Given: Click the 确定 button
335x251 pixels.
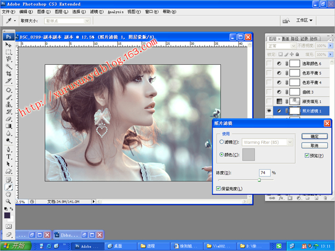Looking at the screenshot, I should pos(315,136).
